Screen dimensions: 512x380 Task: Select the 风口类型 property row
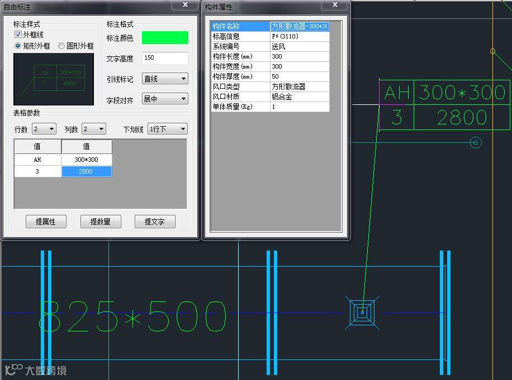point(270,86)
